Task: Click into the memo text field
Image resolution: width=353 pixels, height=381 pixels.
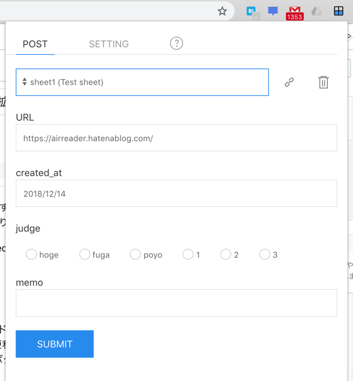Action: coord(176,303)
